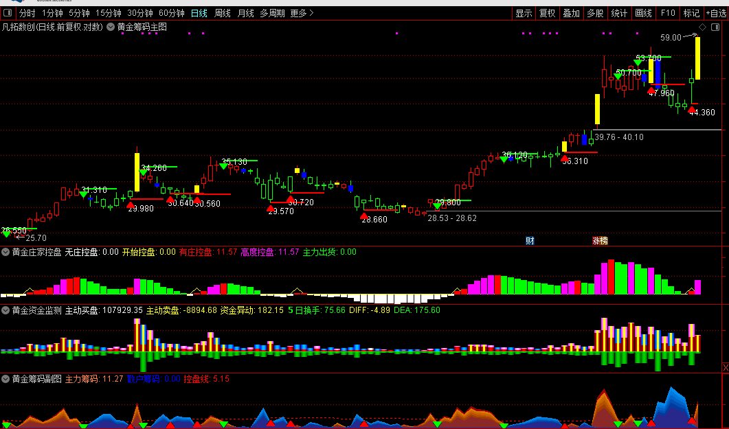Click the 黄金庄家控盘 indicator name
729x429 pixels.
pos(36,252)
